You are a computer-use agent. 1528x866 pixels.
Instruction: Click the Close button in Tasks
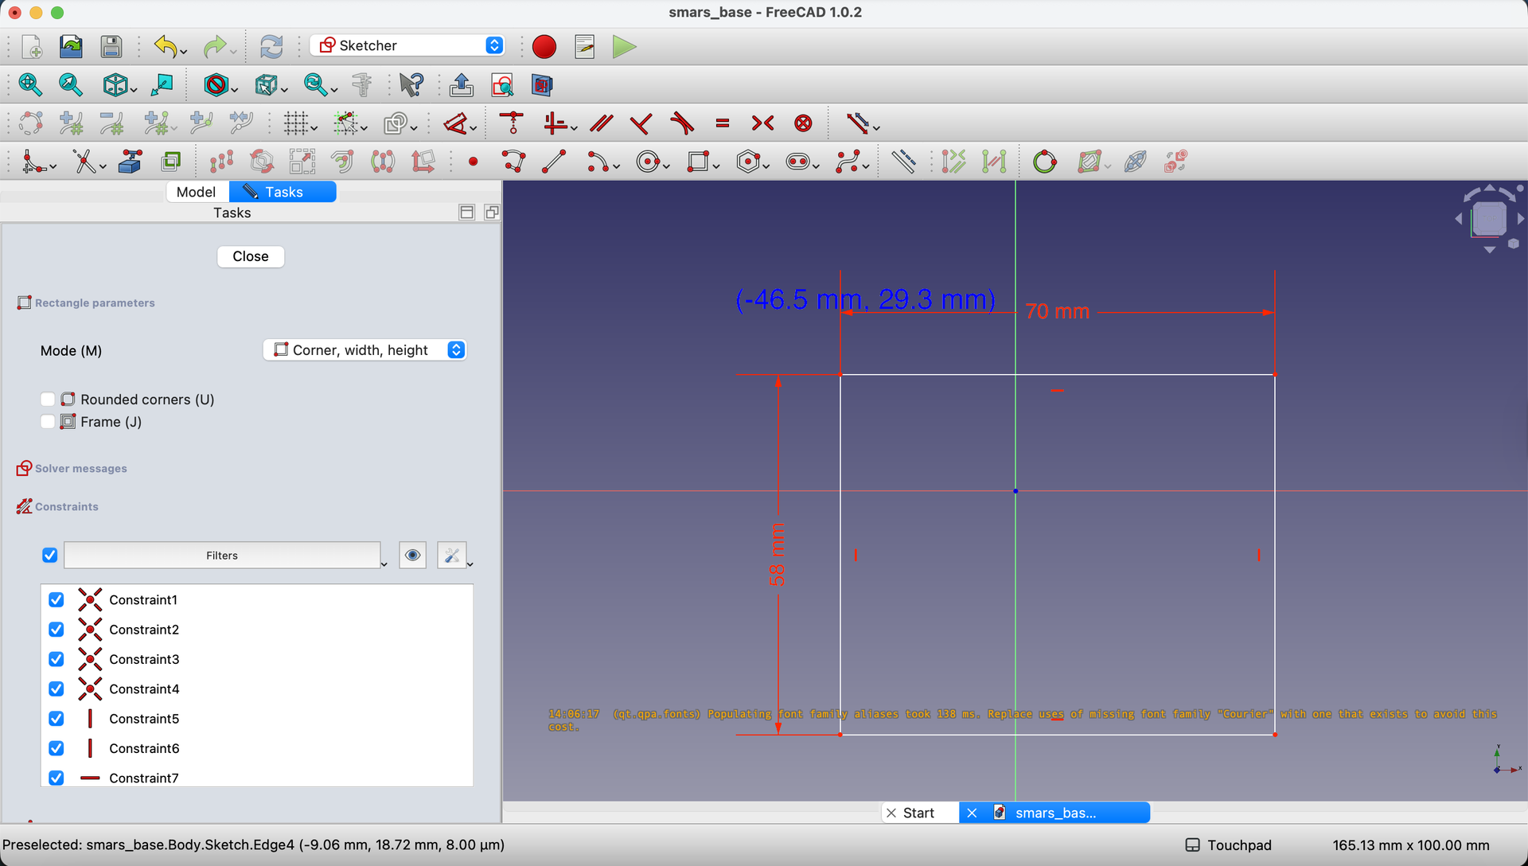point(251,256)
